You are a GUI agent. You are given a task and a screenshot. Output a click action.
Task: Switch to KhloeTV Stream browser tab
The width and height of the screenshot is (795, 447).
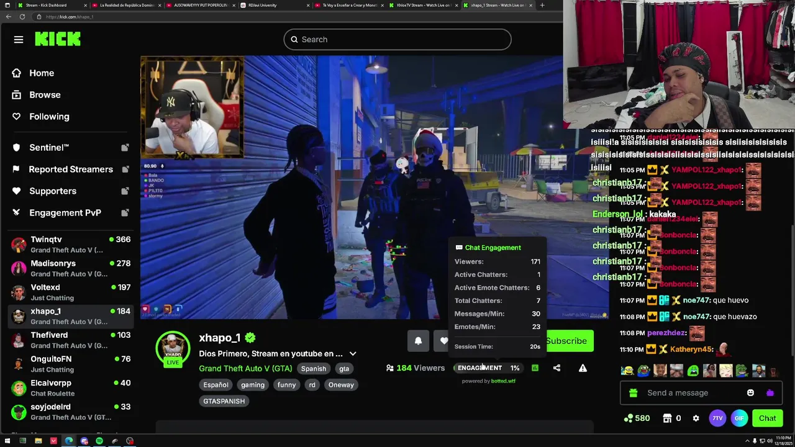pos(424,5)
